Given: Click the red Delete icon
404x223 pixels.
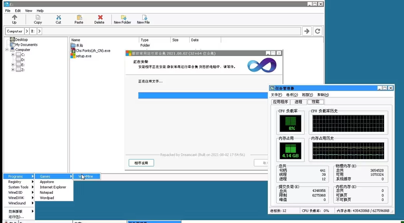Looking at the screenshot, I should coord(100,18).
